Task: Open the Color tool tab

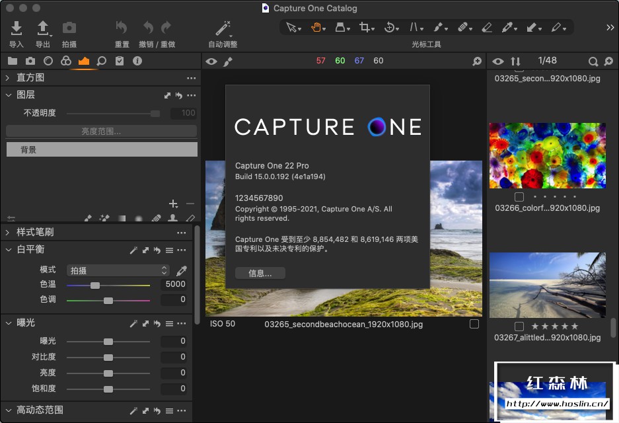Action: pyautogui.click(x=65, y=61)
